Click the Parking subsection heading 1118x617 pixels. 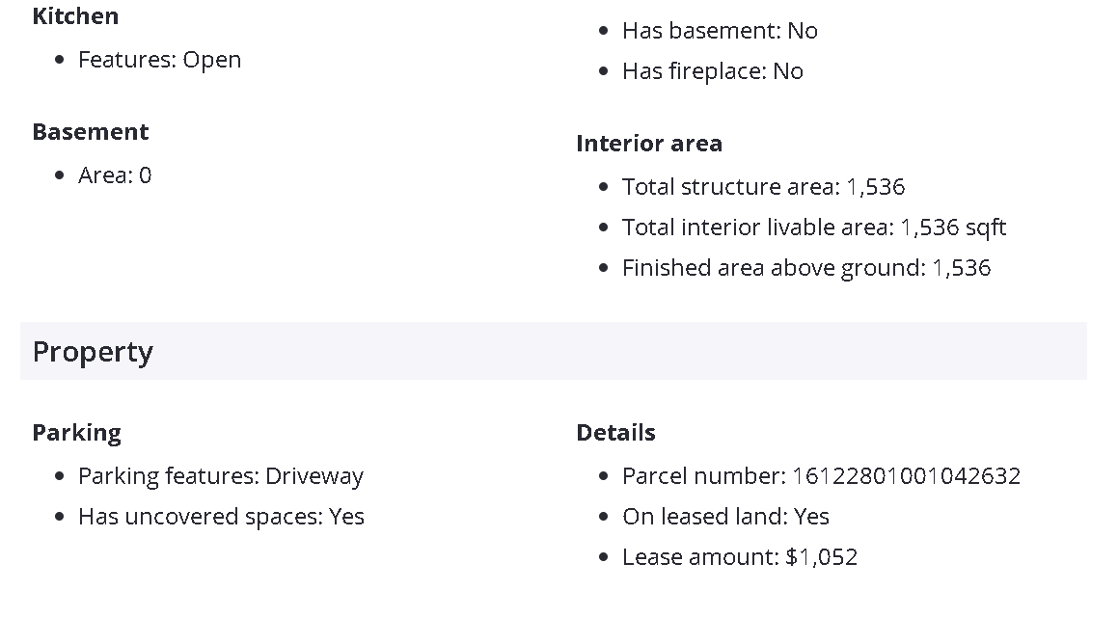[77, 433]
